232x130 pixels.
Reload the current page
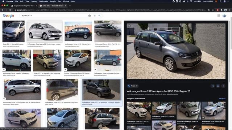tap(11, 10)
